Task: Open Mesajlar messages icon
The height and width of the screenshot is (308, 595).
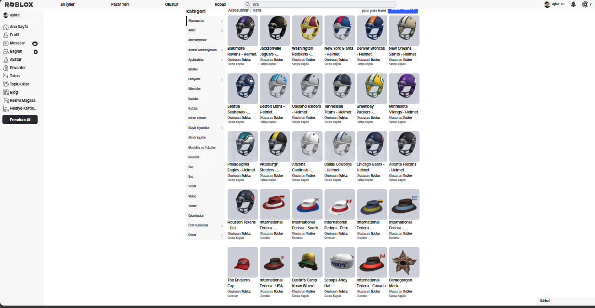Action: 6,43
